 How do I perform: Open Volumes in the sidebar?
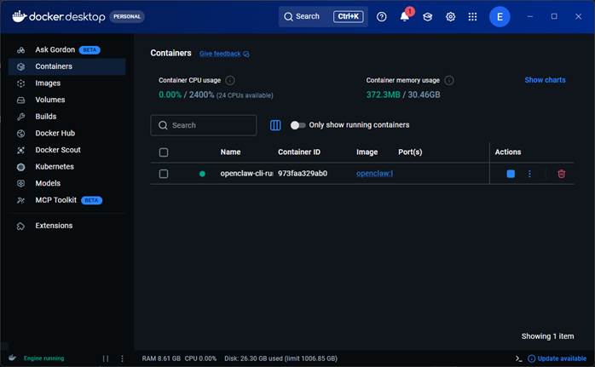point(49,100)
